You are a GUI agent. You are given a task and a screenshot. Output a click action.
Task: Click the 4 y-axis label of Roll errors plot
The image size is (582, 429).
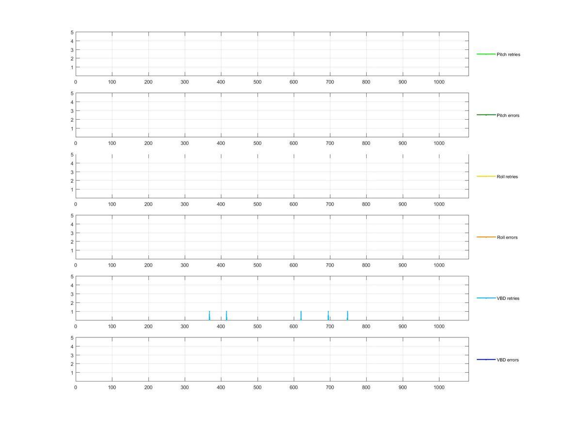coord(72,224)
